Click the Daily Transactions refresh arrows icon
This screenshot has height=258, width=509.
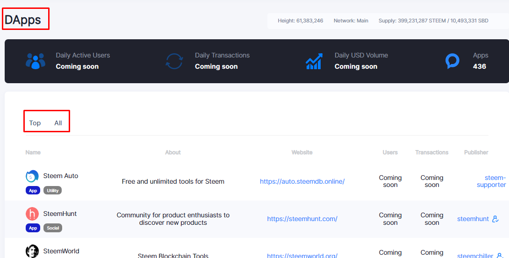(174, 61)
